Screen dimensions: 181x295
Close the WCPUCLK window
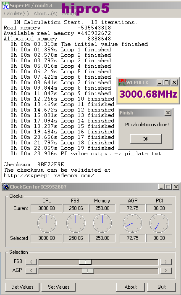[x=174, y=82]
